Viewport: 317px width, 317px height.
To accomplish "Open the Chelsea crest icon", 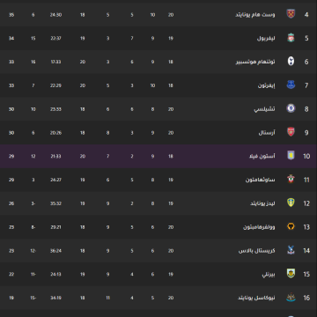I will tap(291, 108).
